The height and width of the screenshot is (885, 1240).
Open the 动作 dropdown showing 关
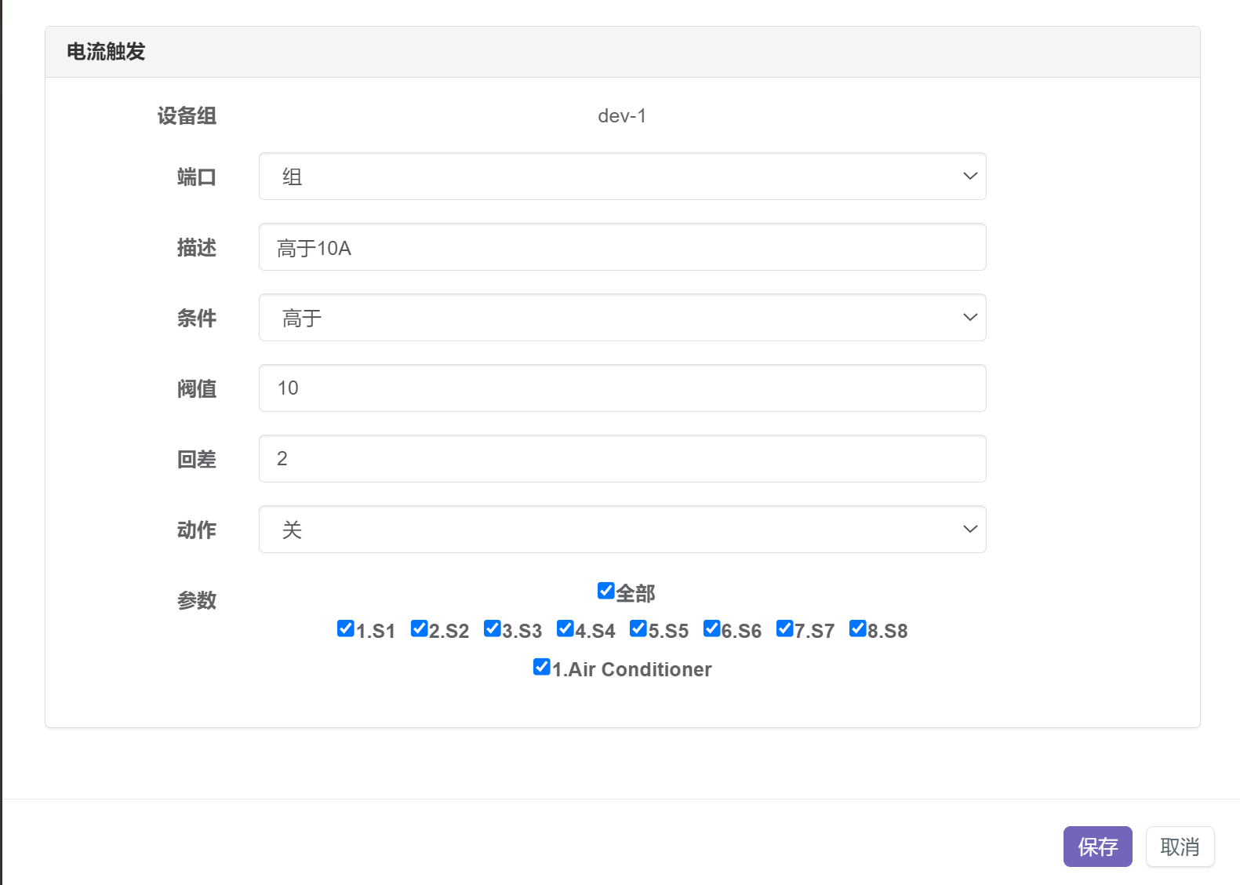[622, 530]
